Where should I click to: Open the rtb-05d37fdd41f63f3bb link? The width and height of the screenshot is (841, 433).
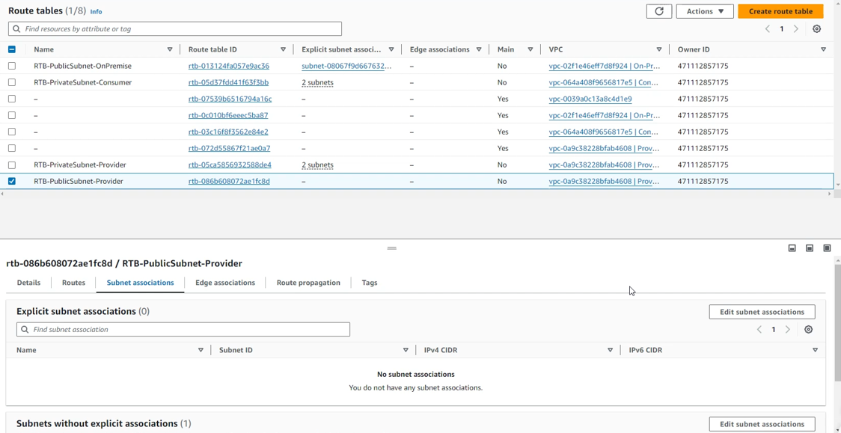[228, 82]
